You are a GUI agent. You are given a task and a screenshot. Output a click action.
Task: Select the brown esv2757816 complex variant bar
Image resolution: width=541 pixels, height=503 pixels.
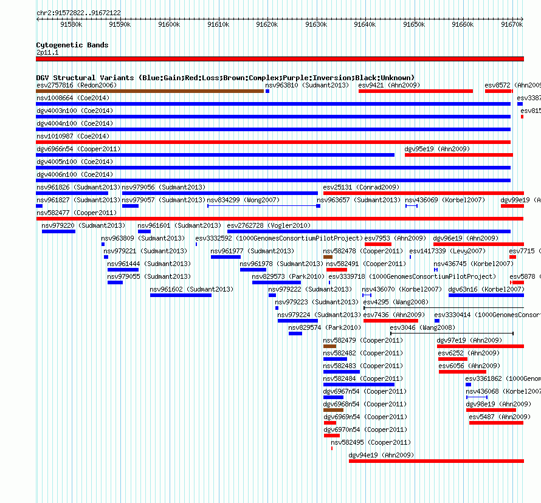[x=150, y=91]
